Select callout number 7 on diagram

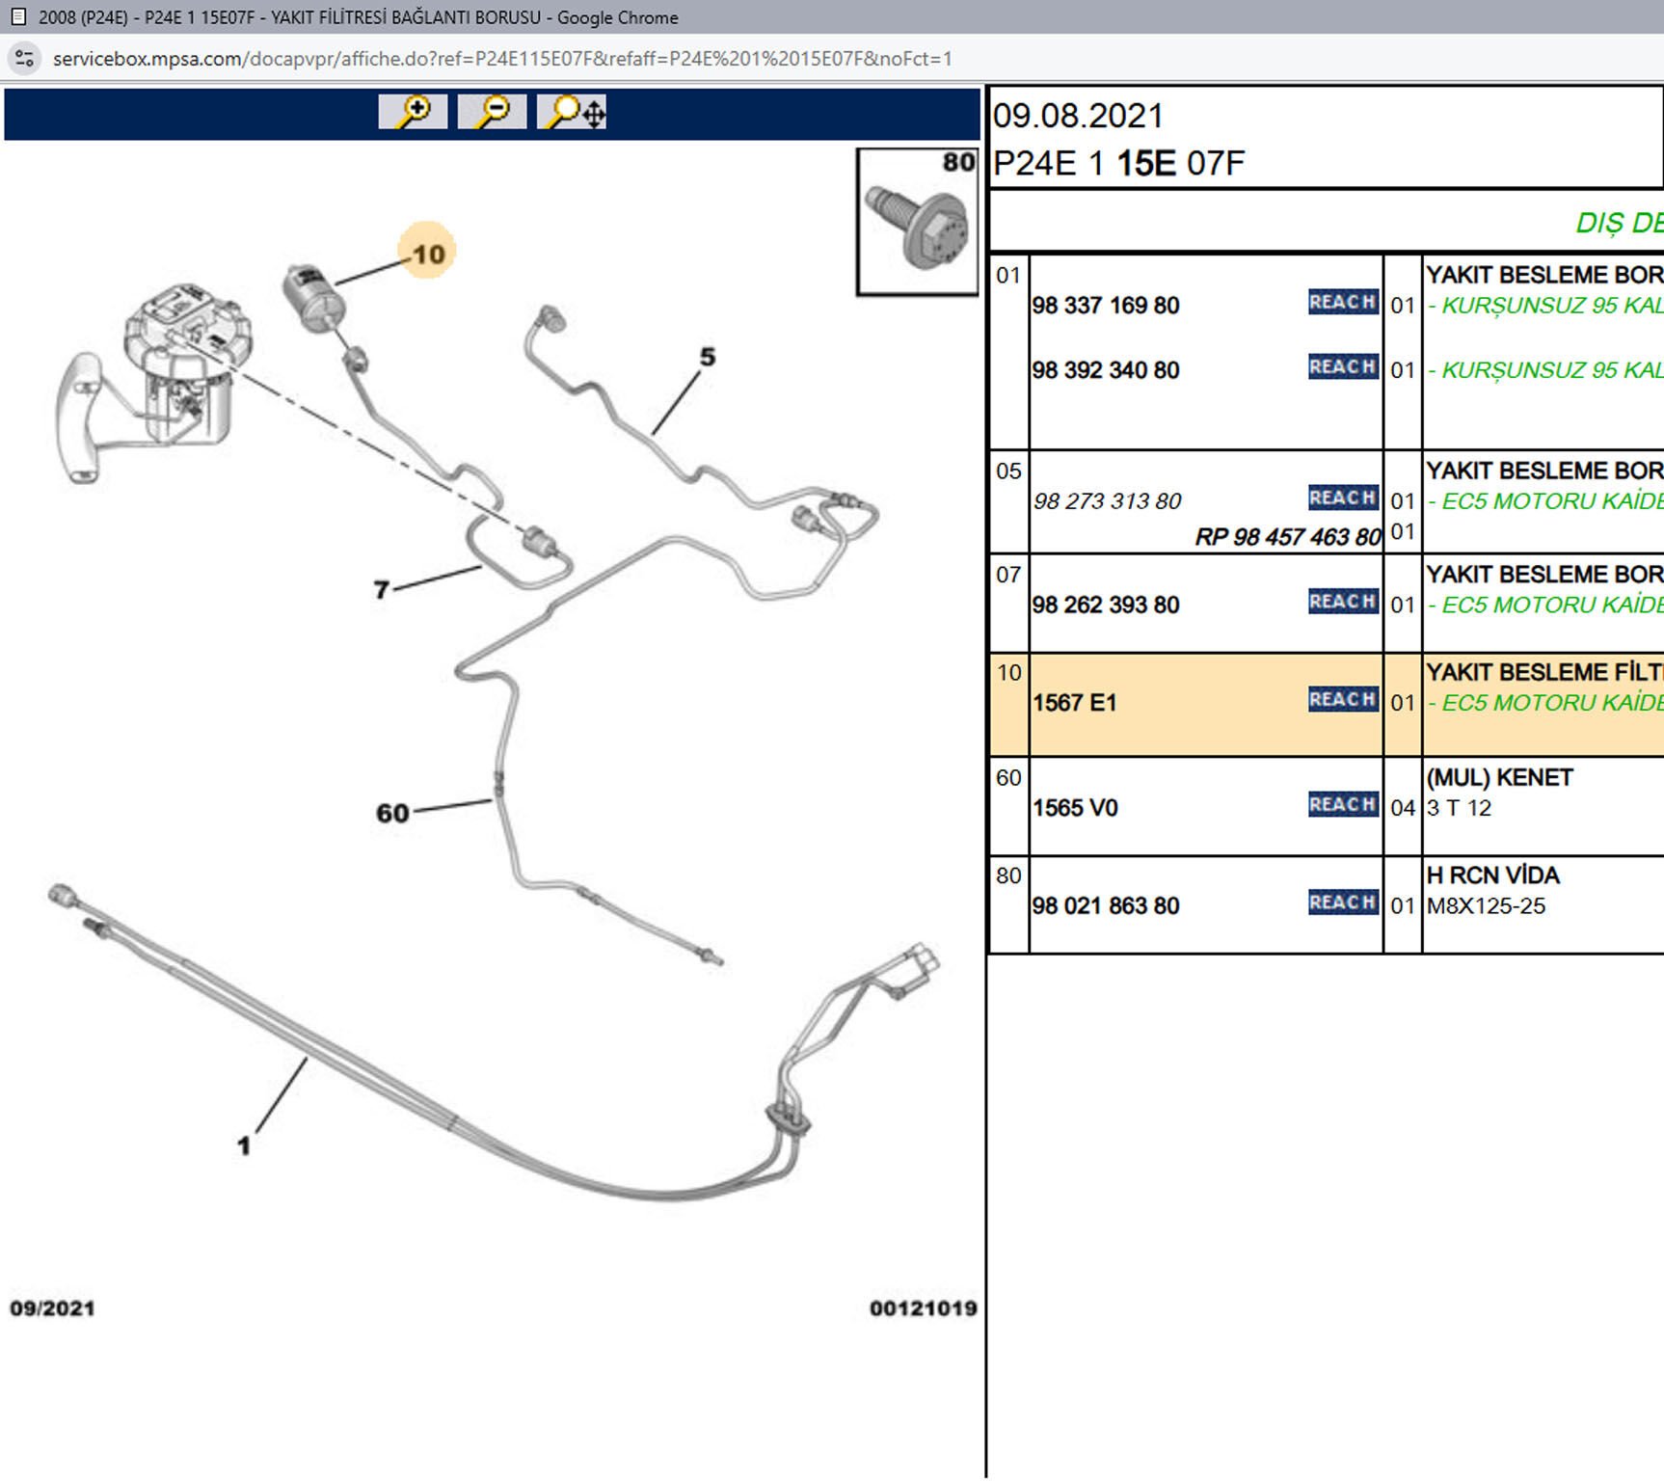coord(382,588)
